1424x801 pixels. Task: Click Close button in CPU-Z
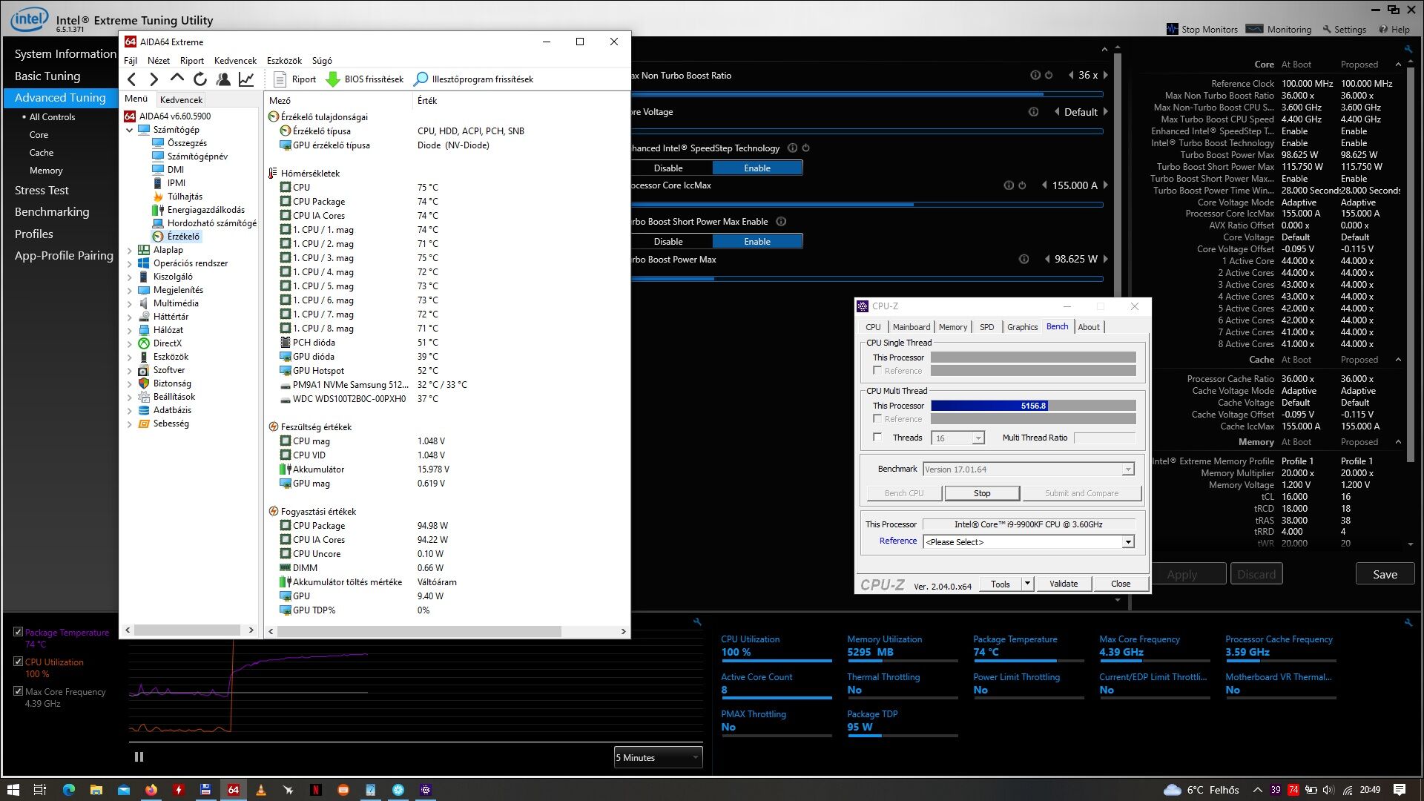1120,584
